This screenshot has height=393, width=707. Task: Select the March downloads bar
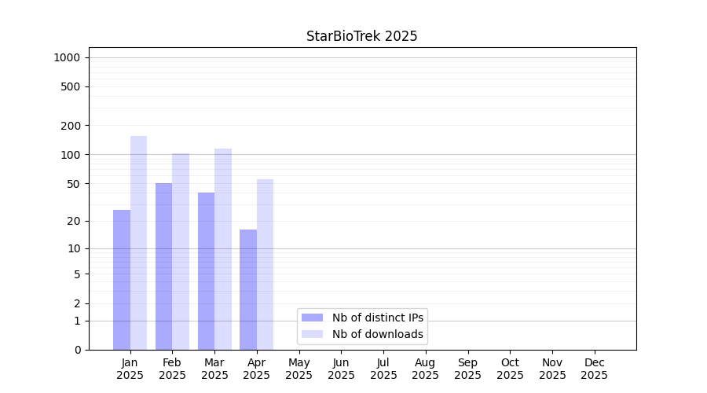tap(223, 249)
